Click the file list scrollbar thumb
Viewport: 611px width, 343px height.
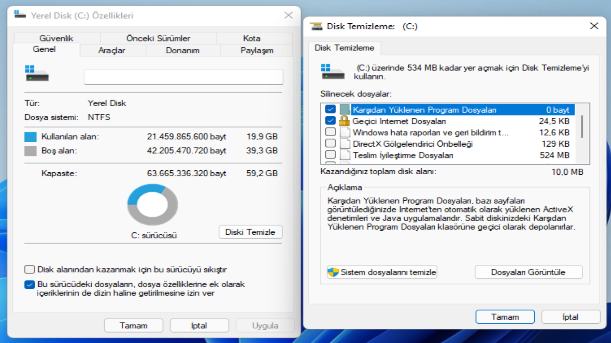(x=582, y=126)
